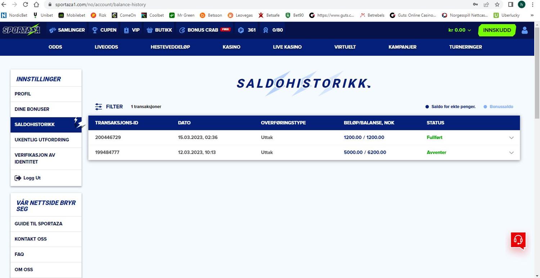The width and height of the screenshot is (540, 278).
Task: Click the medal badge icon showing 0/80
Action: (x=266, y=30)
